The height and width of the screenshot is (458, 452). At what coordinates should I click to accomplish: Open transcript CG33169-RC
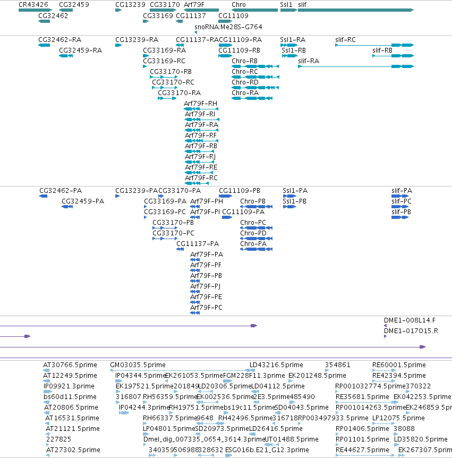164,61
